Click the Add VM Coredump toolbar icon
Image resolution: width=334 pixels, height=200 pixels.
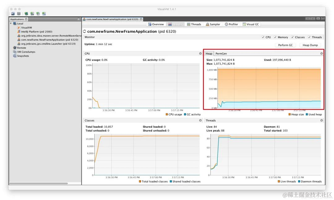click(38, 14)
